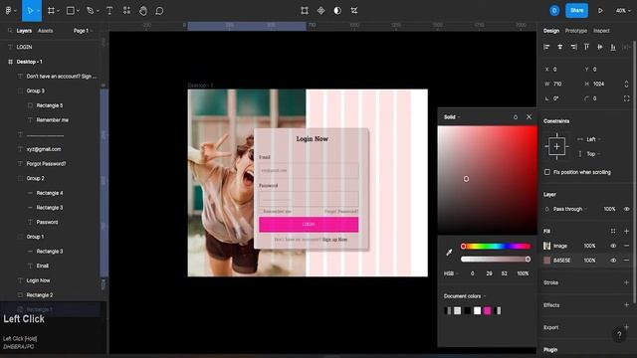Screen dimensions: 637x358
Task: Select the pink document color swatch
Action: [487, 311]
